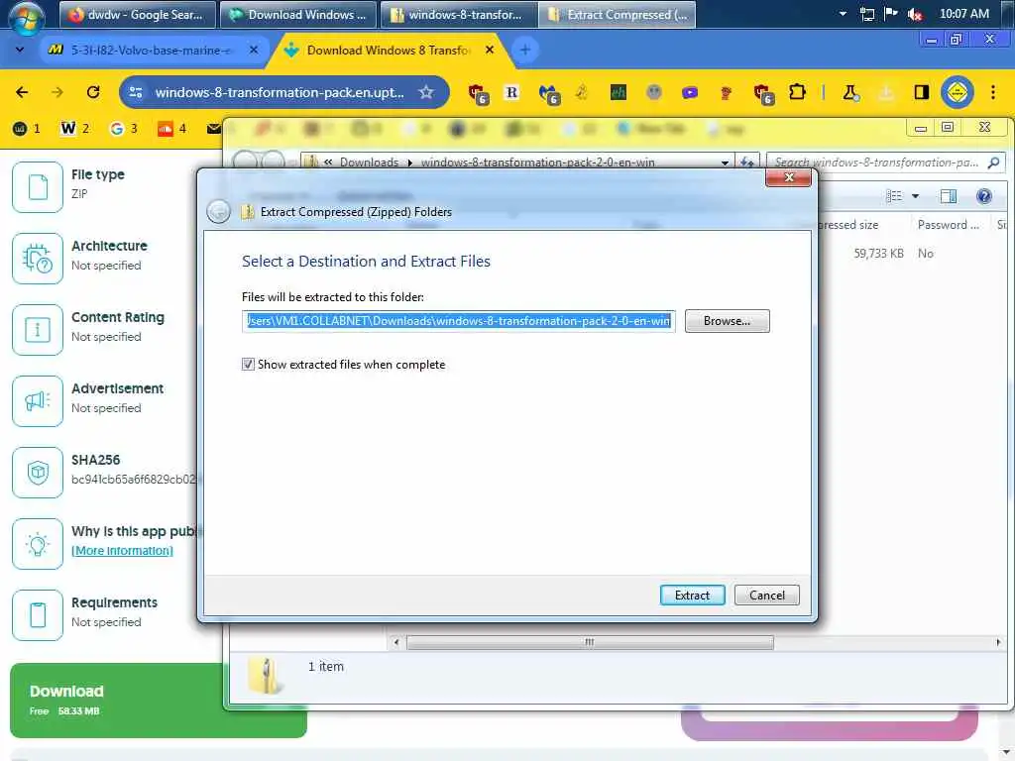This screenshot has width=1015, height=761.
Task: Open site information icon in address bar
Action: 136,92
